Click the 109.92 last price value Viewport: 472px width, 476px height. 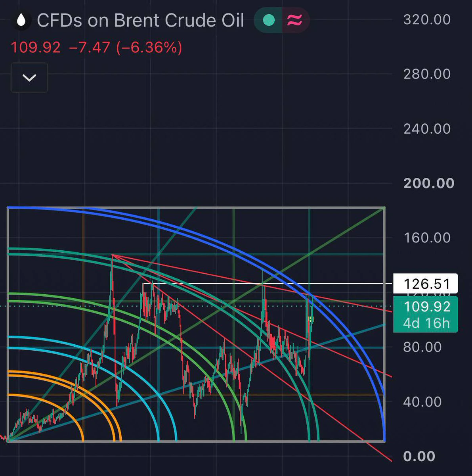coord(36,48)
